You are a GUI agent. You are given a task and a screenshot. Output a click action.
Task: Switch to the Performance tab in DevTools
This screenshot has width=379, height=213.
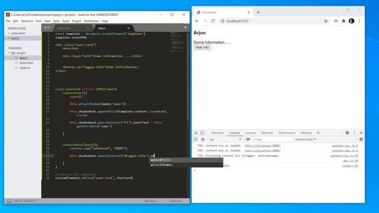point(287,133)
